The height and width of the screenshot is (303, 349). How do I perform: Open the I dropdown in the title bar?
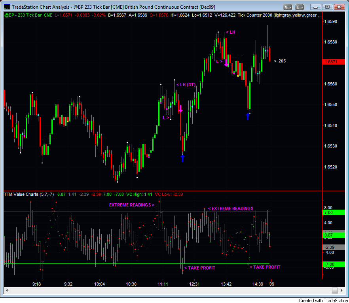pos(300,7)
